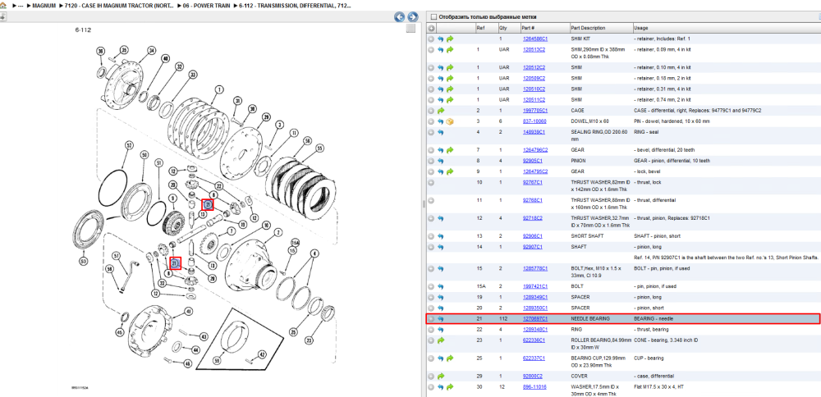Viewport: 821px width, 397px height.
Task: Click the green arrow in the 120513C2 row
Action: [450, 50]
